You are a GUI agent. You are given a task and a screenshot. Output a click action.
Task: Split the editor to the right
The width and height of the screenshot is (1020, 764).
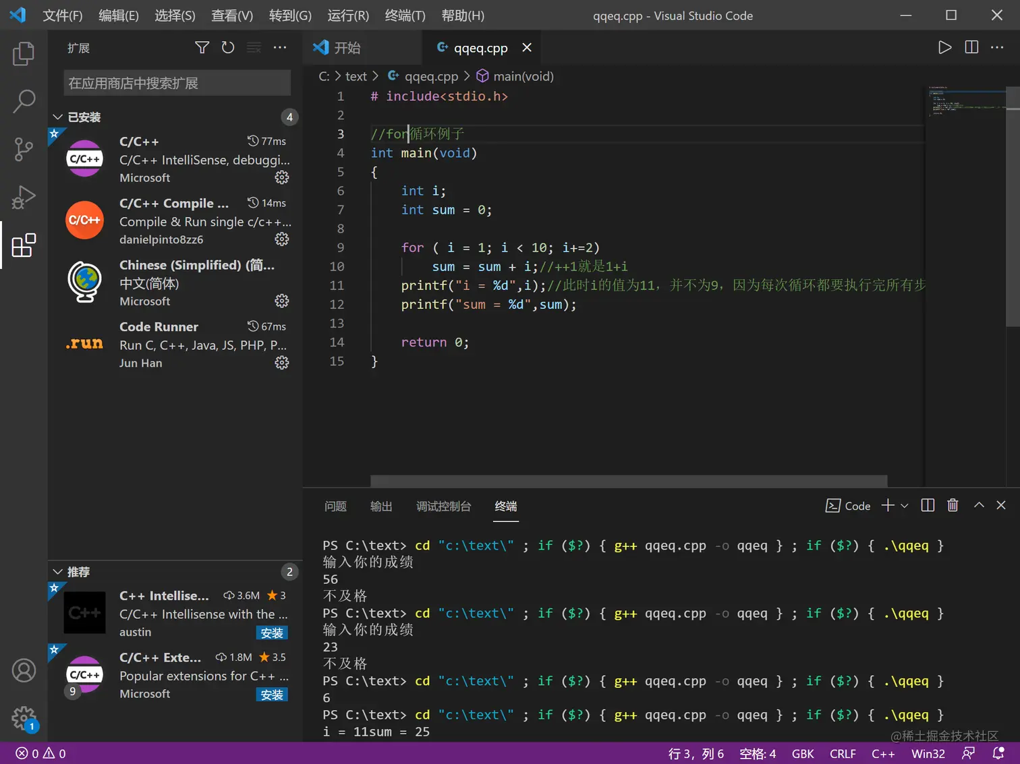coord(971,47)
